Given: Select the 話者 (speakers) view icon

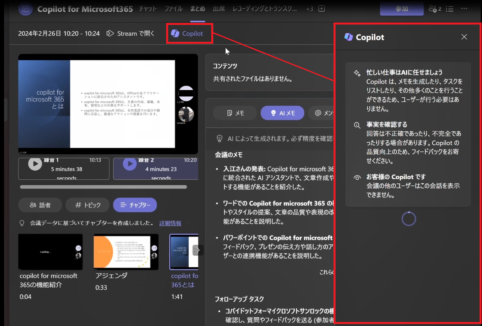Looking at the screenshot, I should [x=40, y=205].
